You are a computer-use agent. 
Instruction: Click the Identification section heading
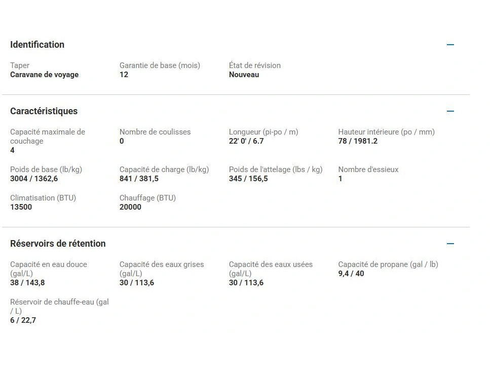(37, 45)
